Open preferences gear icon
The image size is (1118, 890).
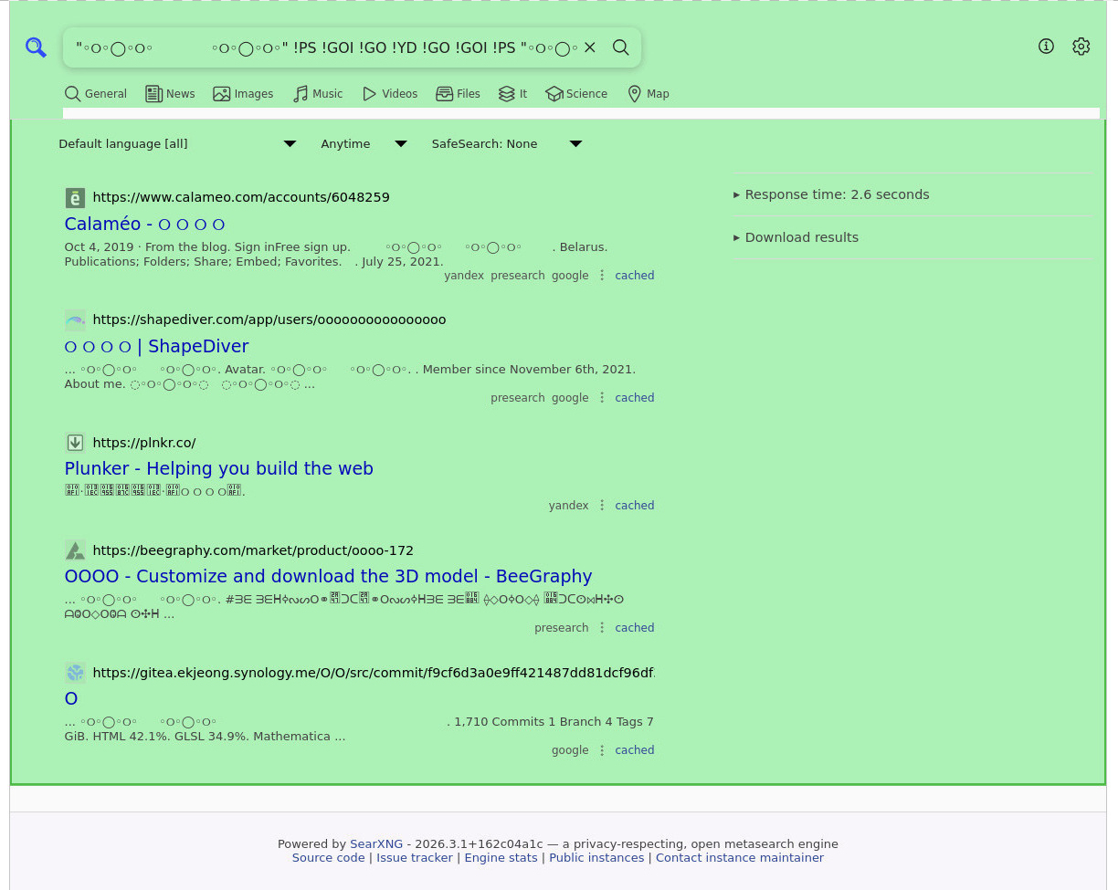click(1081, 47)
